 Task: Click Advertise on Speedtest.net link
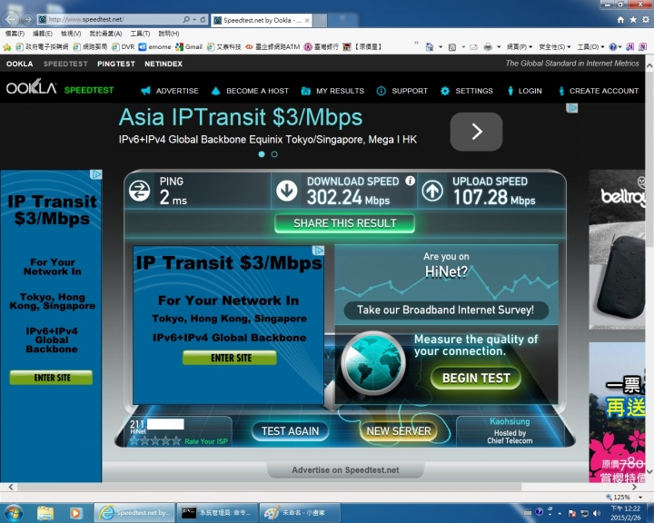(x=345, y=470)
